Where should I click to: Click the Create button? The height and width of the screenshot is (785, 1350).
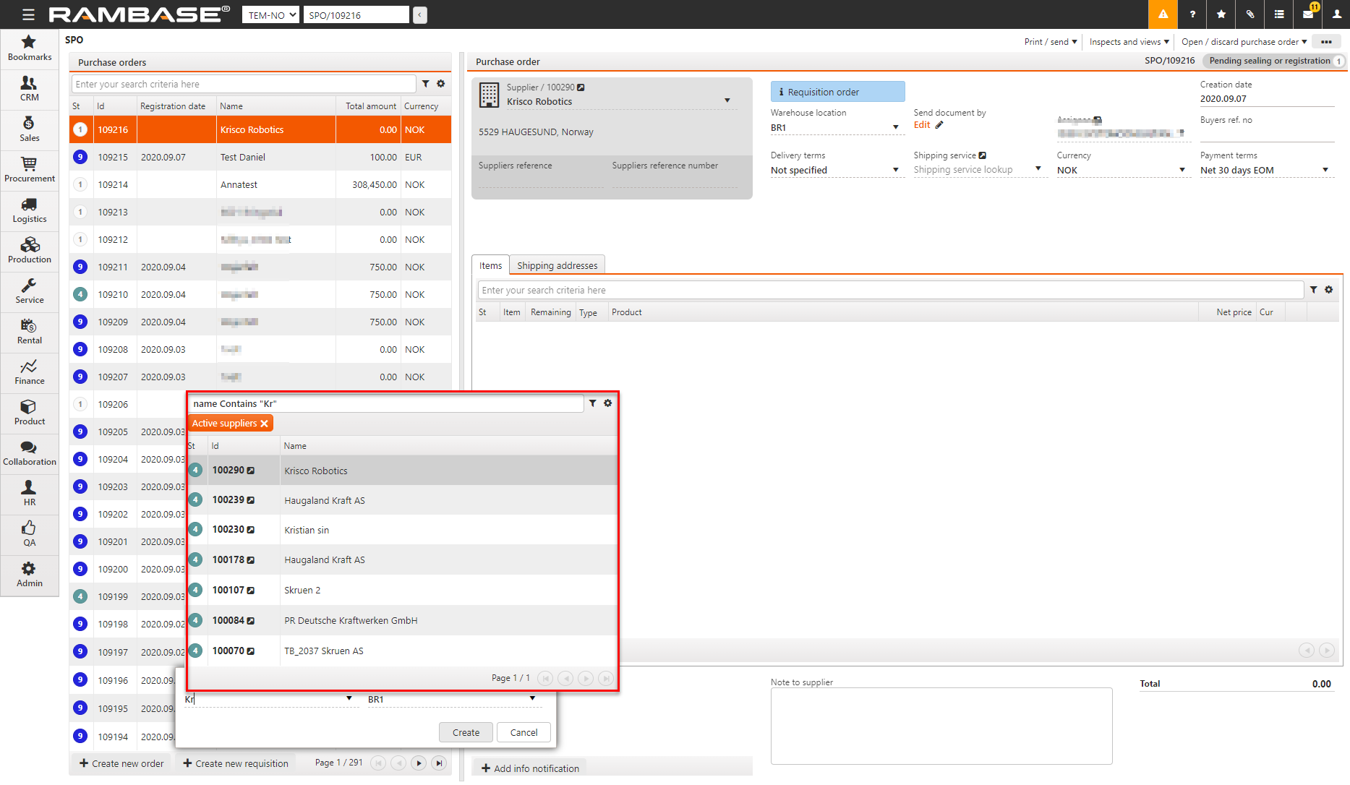pyautogui.click(x=466, y=732)
